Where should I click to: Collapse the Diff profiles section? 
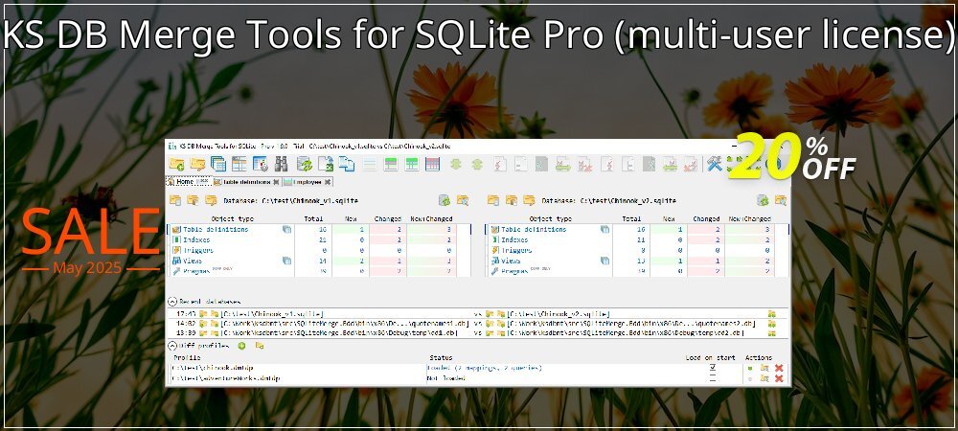tap(172, 346)
